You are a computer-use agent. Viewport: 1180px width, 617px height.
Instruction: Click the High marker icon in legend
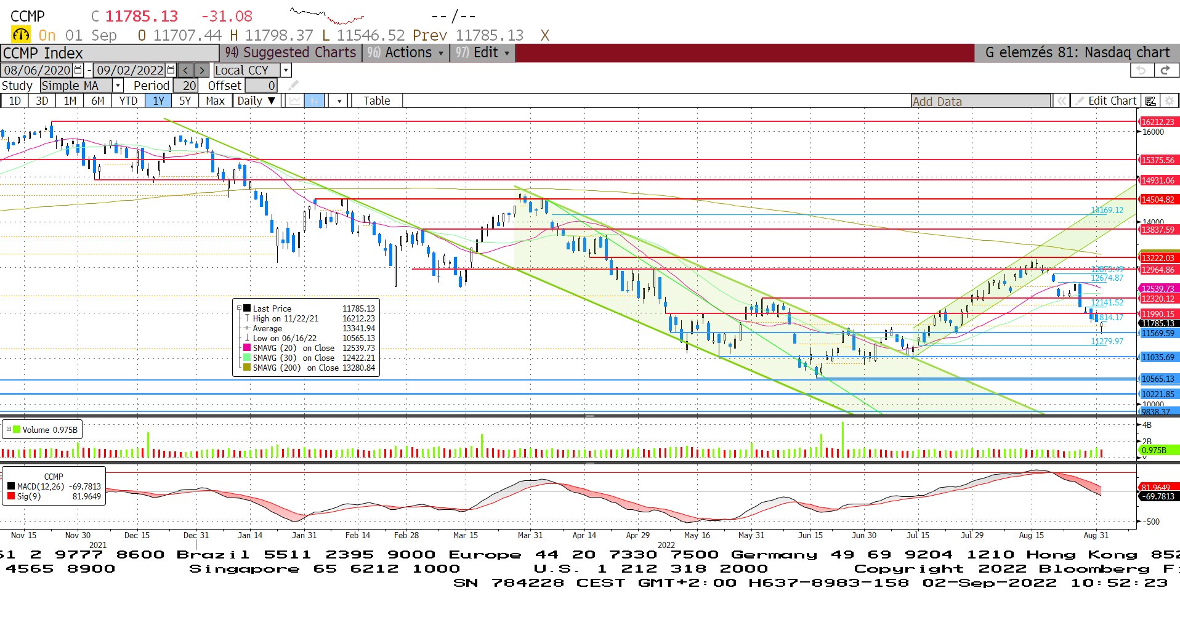point(248,318)
